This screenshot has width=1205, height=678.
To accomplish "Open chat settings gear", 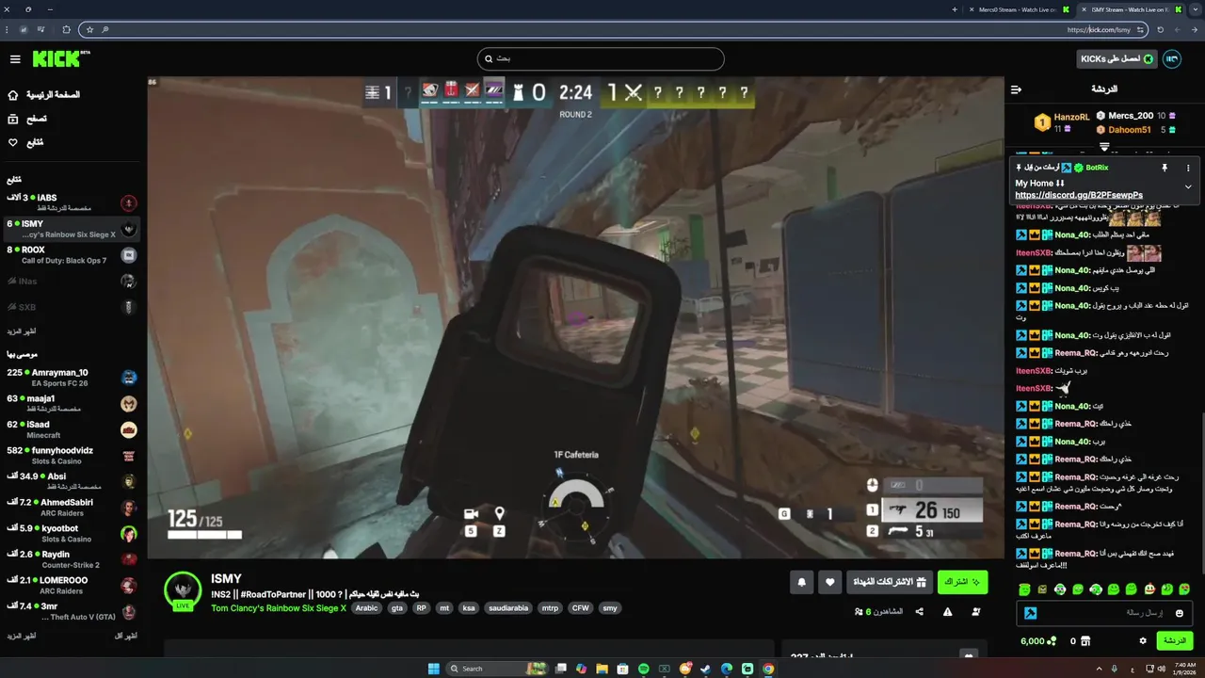I will coord(1143,640).
